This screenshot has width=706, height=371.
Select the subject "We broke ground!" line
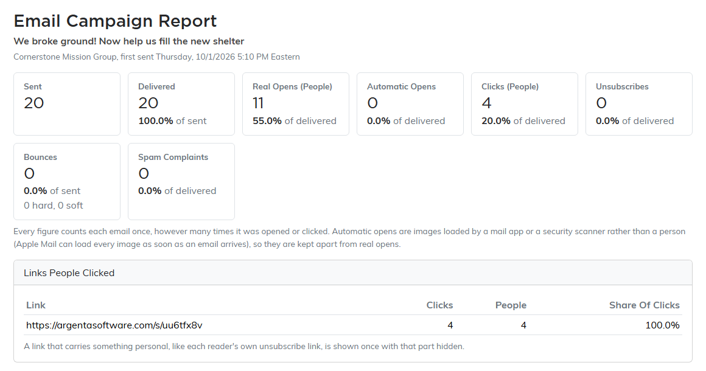(x=129, y=41)
